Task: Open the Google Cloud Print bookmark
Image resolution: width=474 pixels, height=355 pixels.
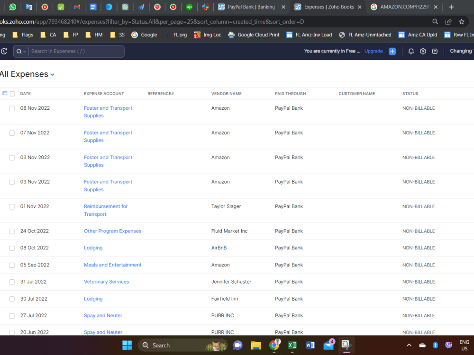Action: 254,35
